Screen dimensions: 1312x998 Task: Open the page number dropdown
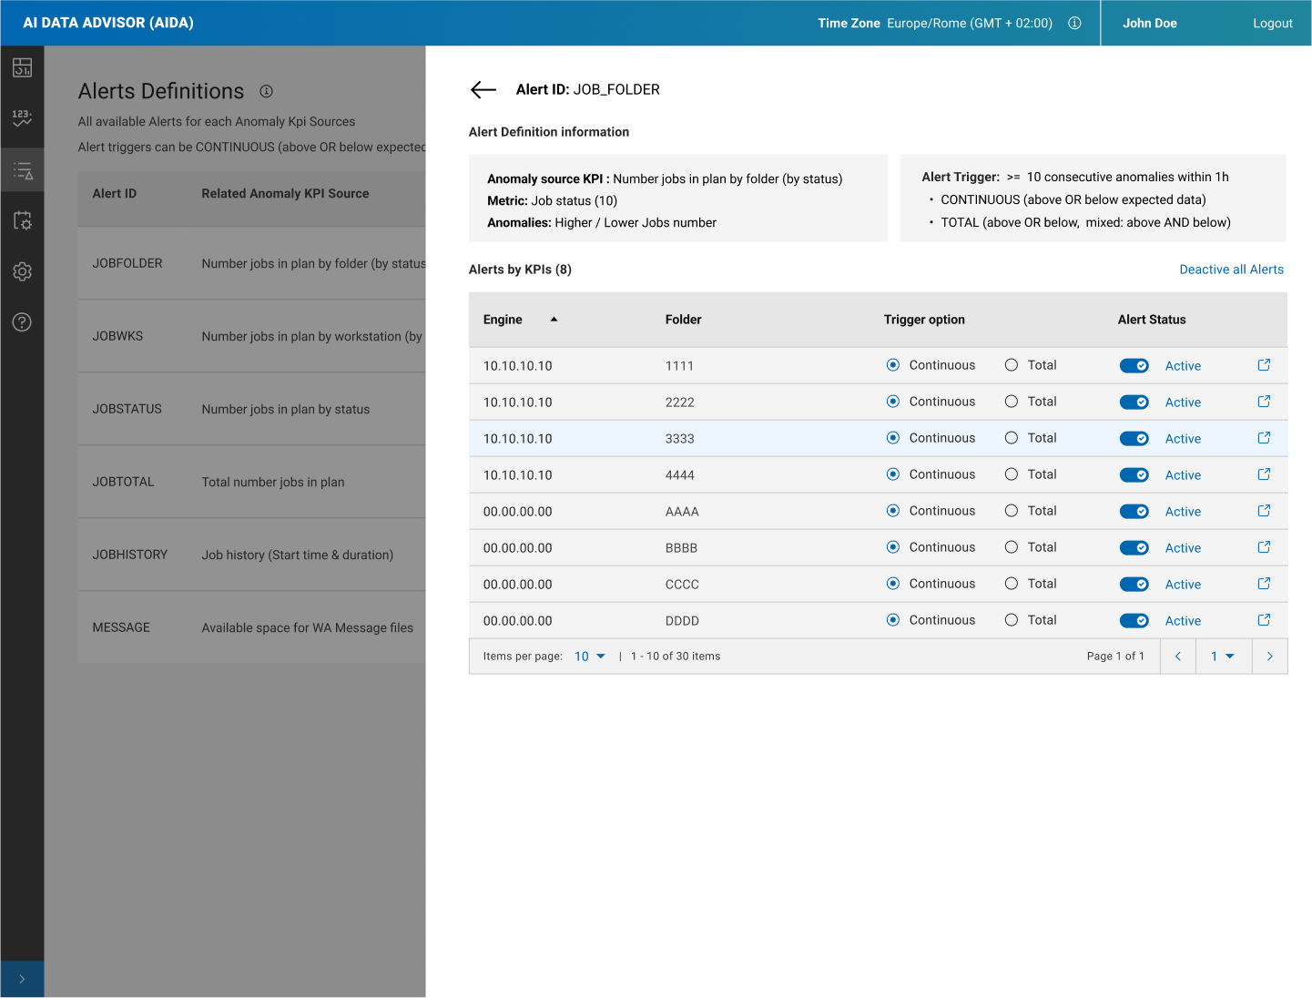[1222, 657]
